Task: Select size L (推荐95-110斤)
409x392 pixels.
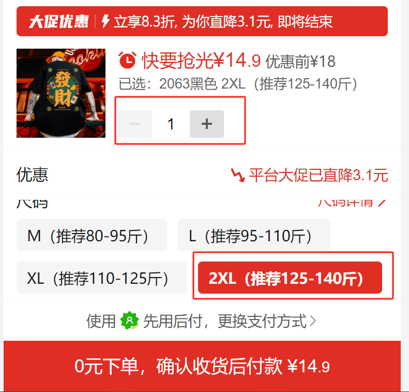Action: (254, 235)
